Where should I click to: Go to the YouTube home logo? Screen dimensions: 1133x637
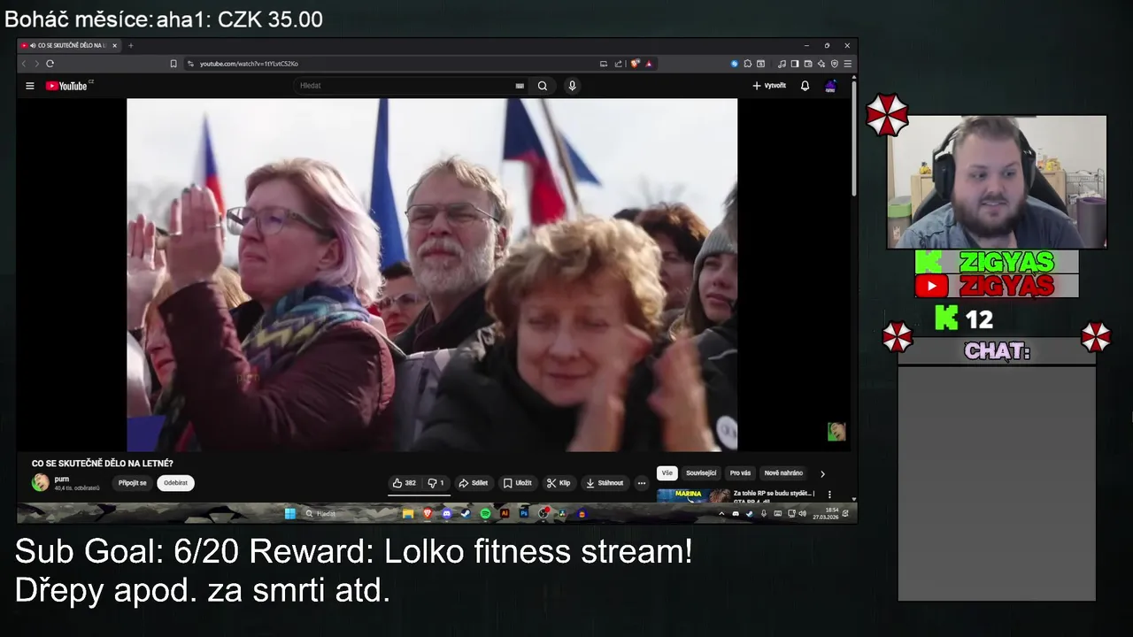(x=67, y=86)
